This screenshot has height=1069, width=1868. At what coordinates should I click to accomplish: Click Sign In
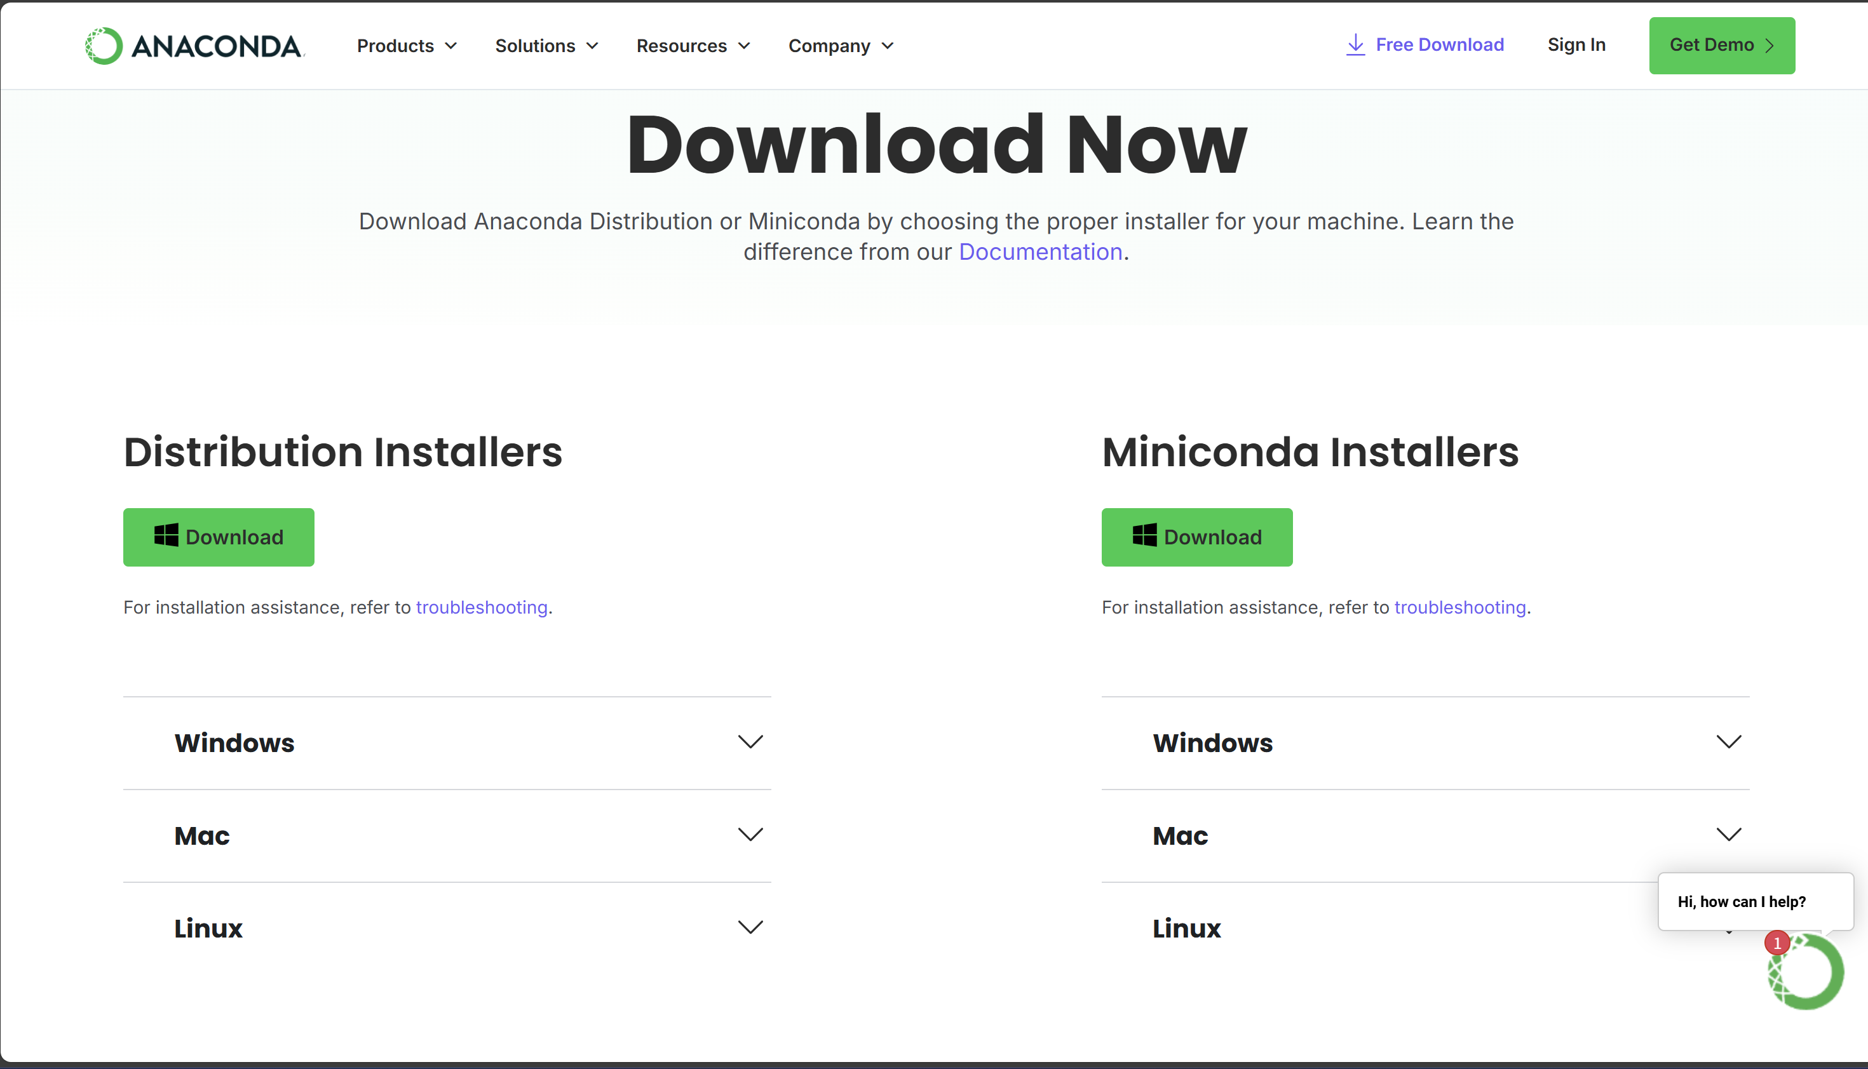click(x=1576, y=45)
